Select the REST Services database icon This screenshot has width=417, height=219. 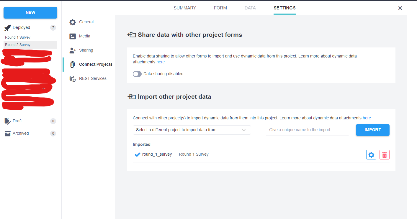(73, 79)
